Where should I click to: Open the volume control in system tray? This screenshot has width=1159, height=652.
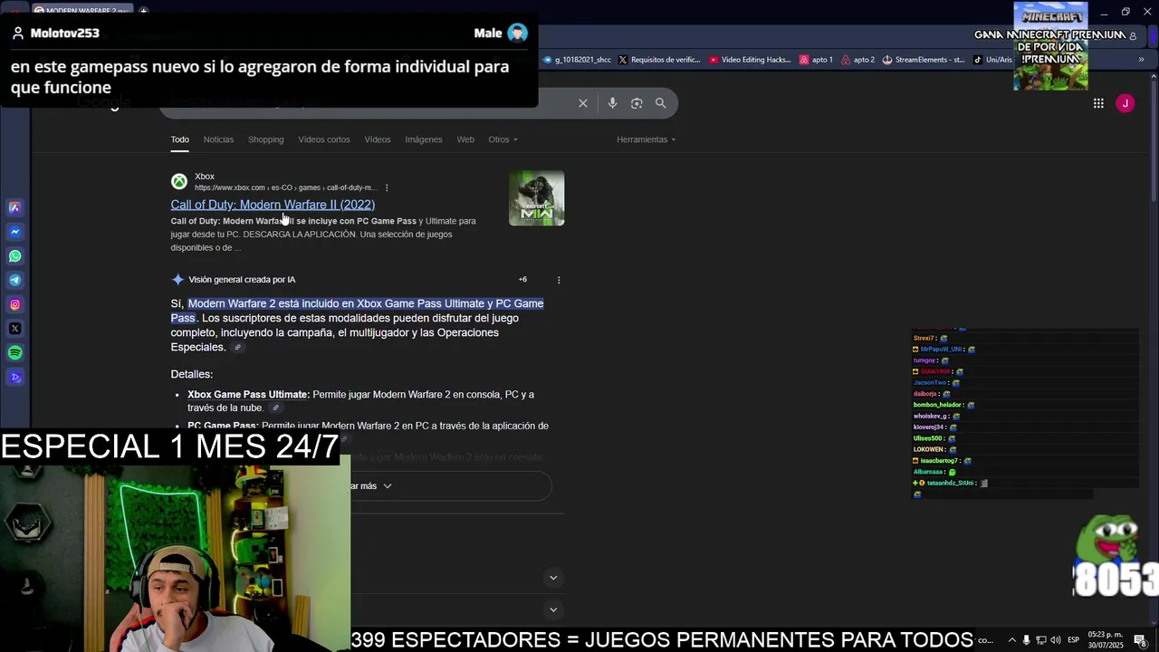(x=1056, y=640)
